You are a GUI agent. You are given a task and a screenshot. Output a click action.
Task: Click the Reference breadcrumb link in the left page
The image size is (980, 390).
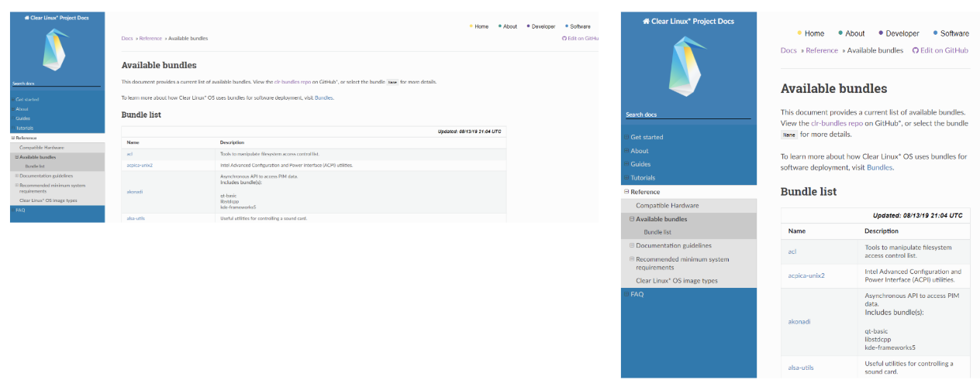pos(151,38)
